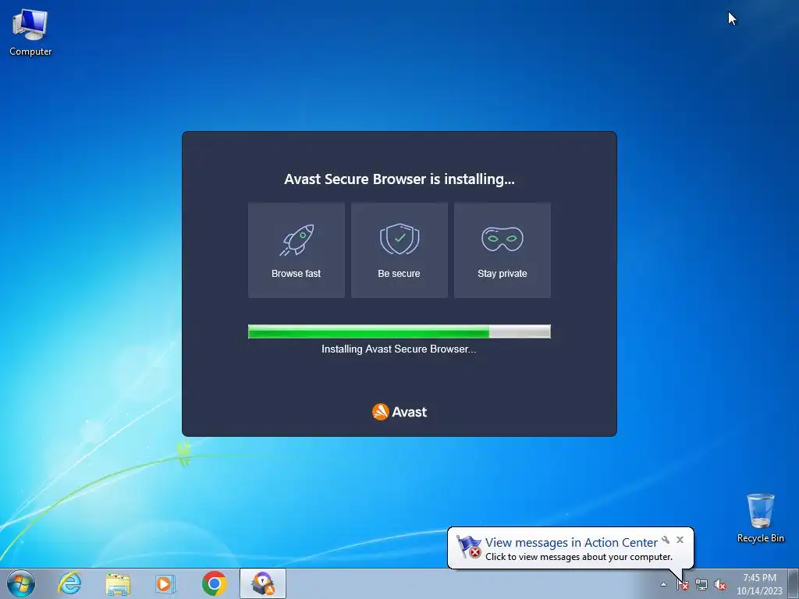Open Windows Media Player from taskbar
This screenshot has height=599, width=799.
click(x=165, y=583)
